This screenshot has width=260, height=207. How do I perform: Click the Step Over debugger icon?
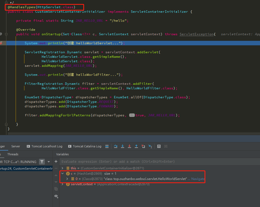pyautogui.click(x=116, y=146)
